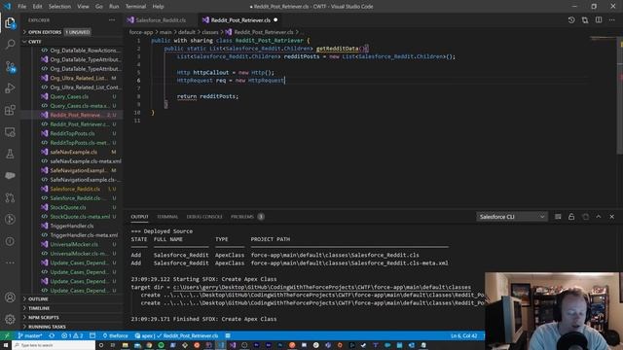Open Explorer more actions ellipsis

(112, 19)
